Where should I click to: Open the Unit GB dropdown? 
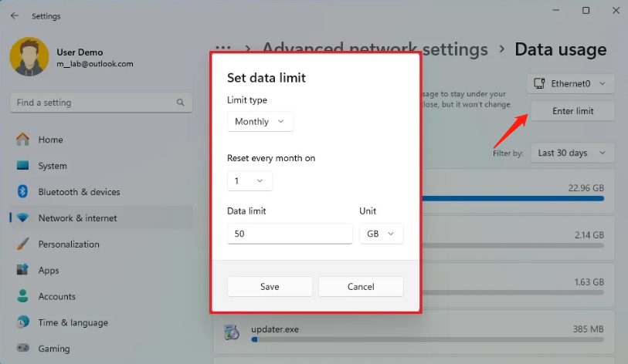pos(381,233)
